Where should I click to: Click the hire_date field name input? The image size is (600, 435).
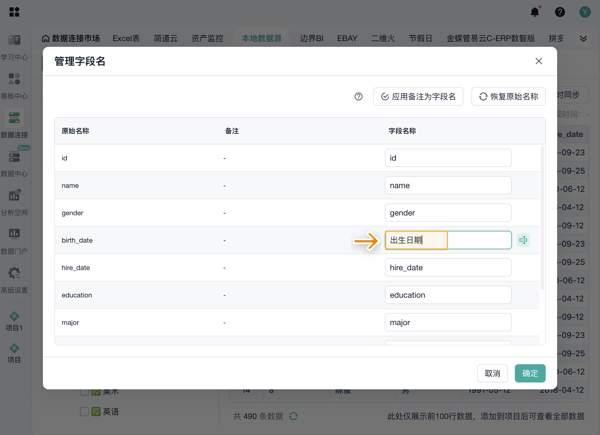pyautogui.click(x=448, y=267)
